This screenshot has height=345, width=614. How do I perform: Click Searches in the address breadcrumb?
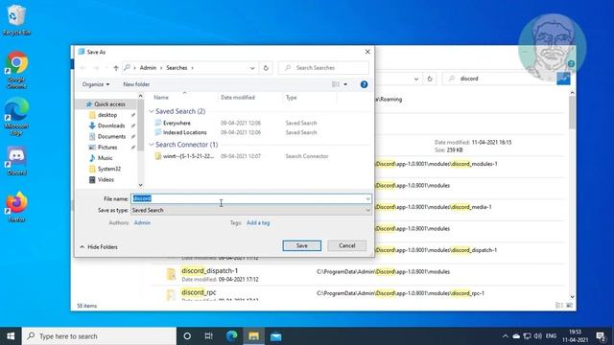pos(177,68)
